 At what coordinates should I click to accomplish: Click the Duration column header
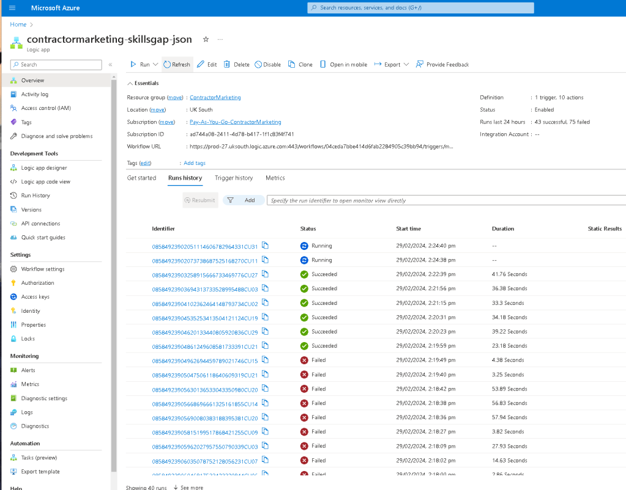(502, 229)
